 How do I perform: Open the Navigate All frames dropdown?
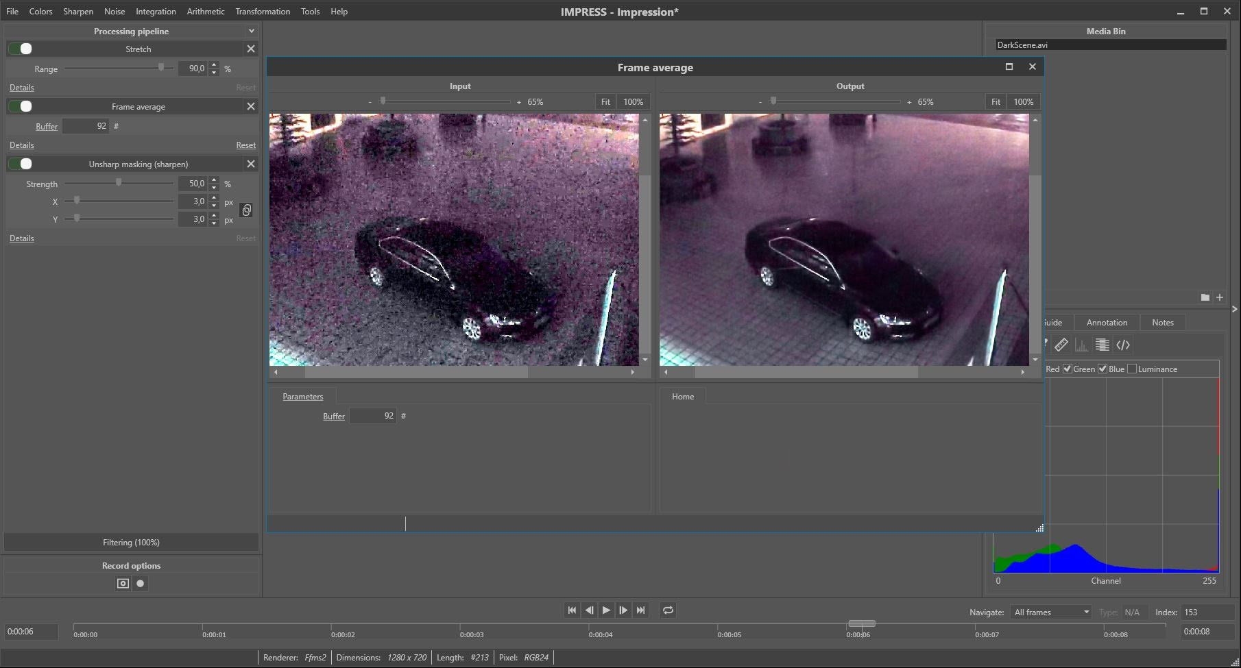1051,613
